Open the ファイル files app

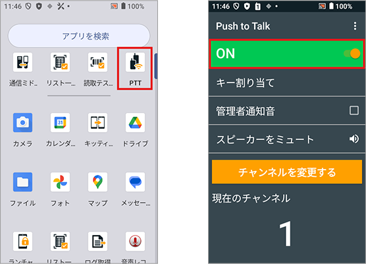pos(22,182)
